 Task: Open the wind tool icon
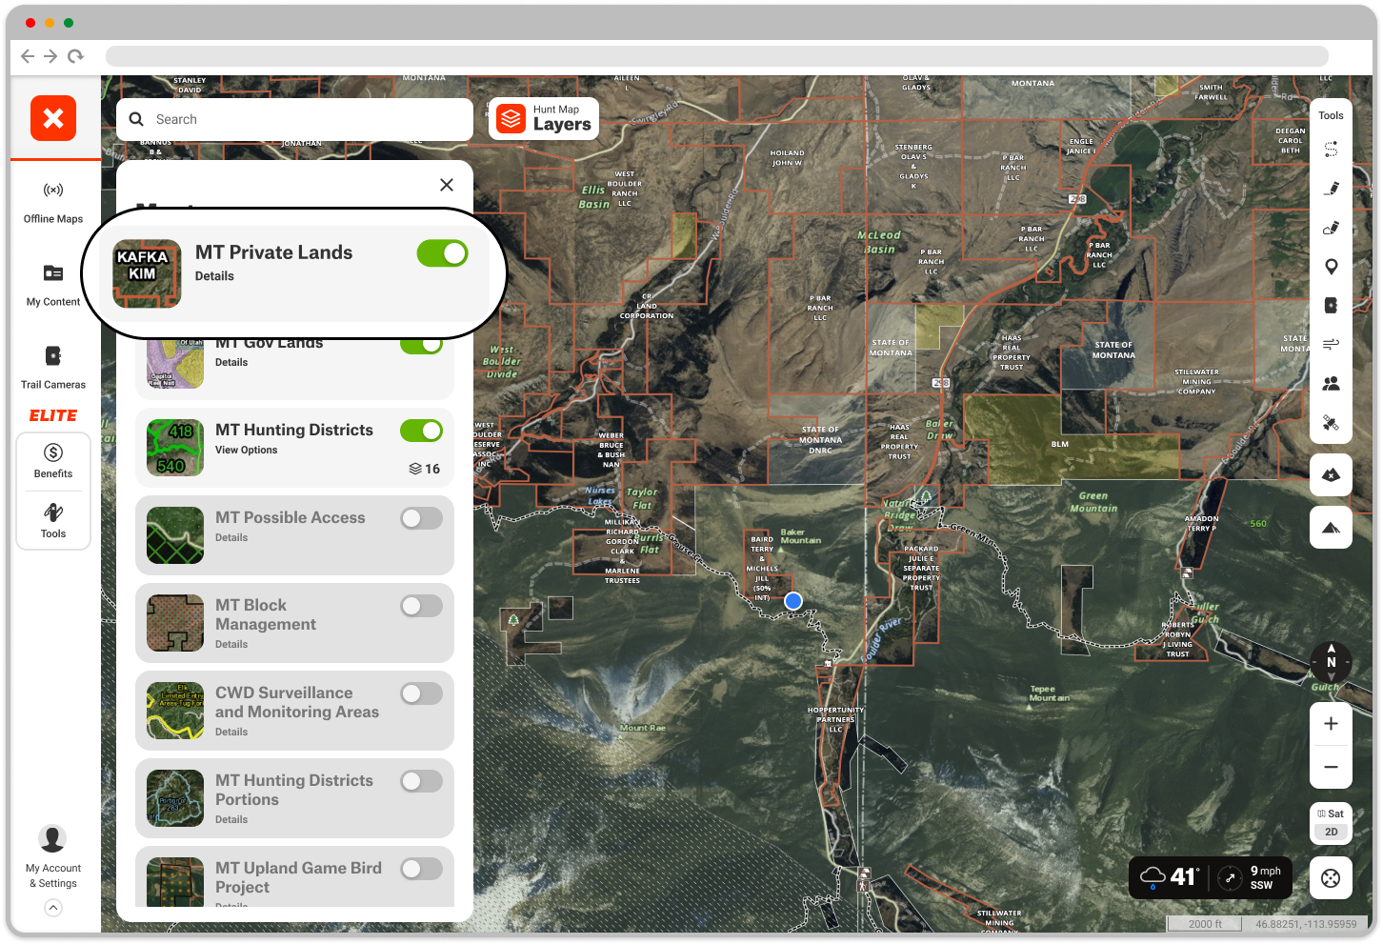pyautogui.click(x=1331, y=344)
